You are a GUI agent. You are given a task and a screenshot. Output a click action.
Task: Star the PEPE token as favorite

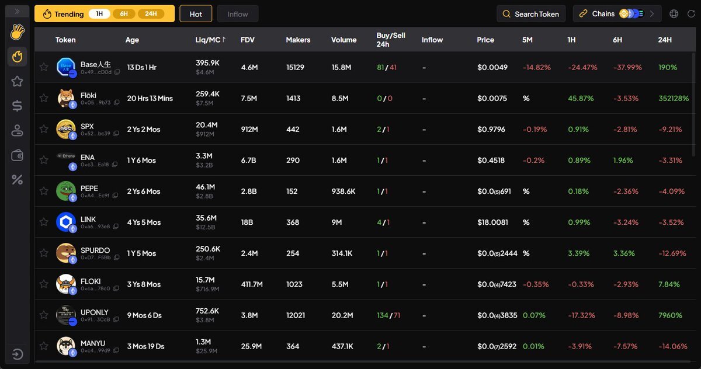pos(44,191)
